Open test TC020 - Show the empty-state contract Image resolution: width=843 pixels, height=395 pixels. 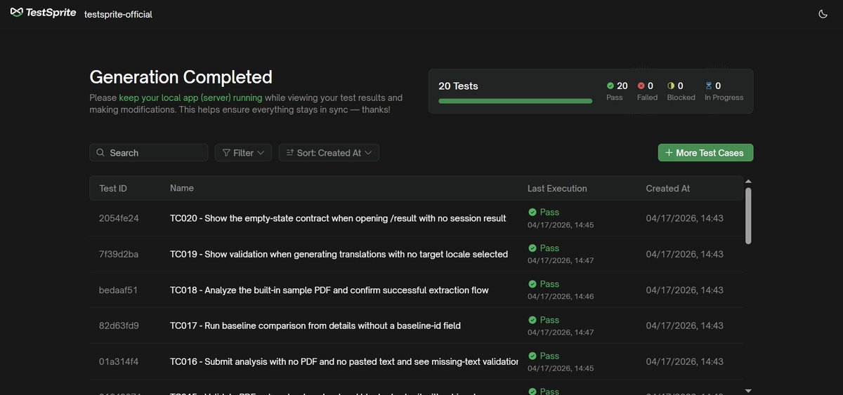pos(338,218)
